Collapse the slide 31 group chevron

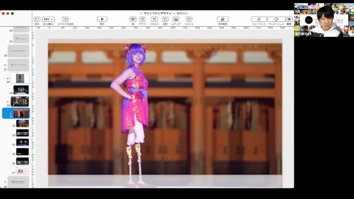(x=10, y=113)
